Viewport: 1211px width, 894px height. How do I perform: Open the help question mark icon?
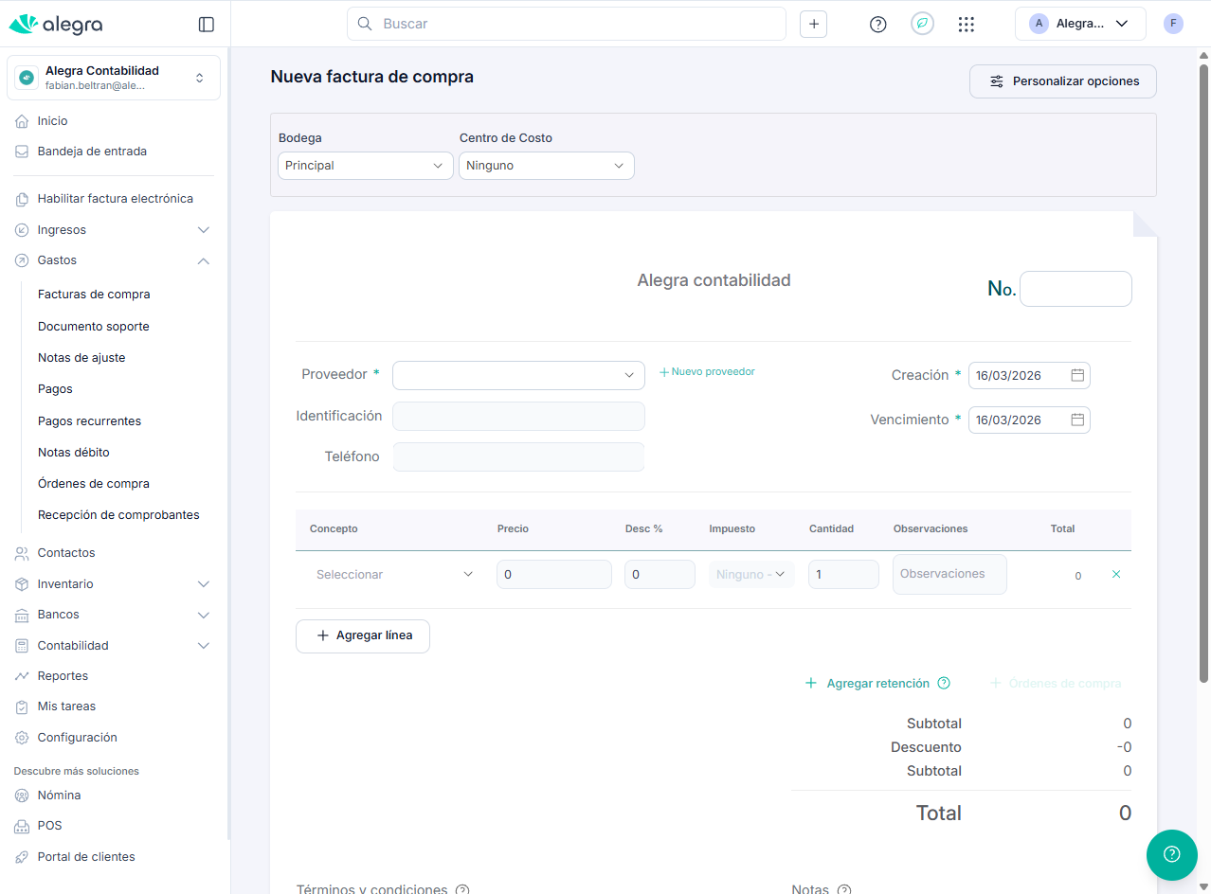(x=877, y=25)
